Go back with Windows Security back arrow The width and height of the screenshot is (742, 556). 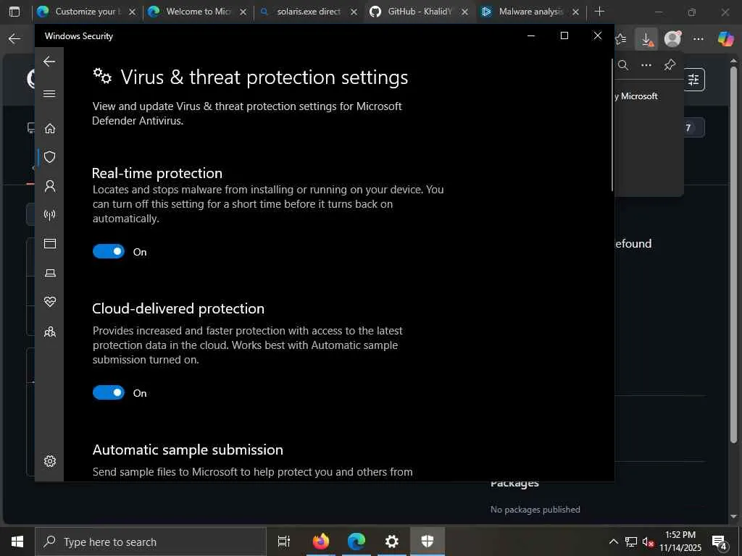(x=49, y=62)
